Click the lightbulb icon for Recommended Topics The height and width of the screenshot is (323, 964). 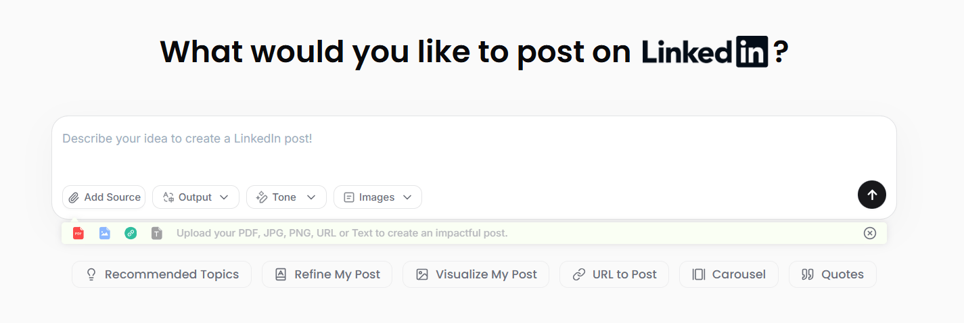91,274
